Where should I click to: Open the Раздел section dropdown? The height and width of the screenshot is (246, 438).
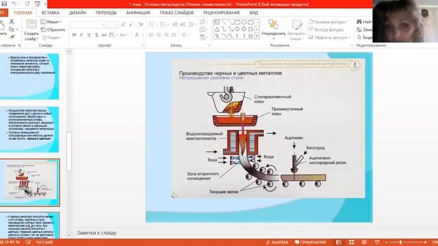[52, 38]
